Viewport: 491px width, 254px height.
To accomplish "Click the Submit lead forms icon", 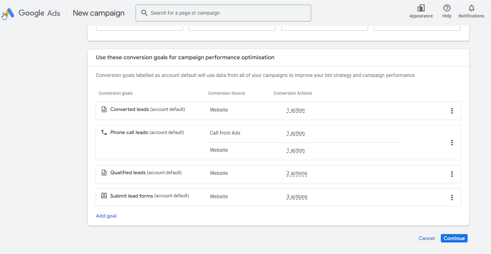I will [x=104, y=196].
